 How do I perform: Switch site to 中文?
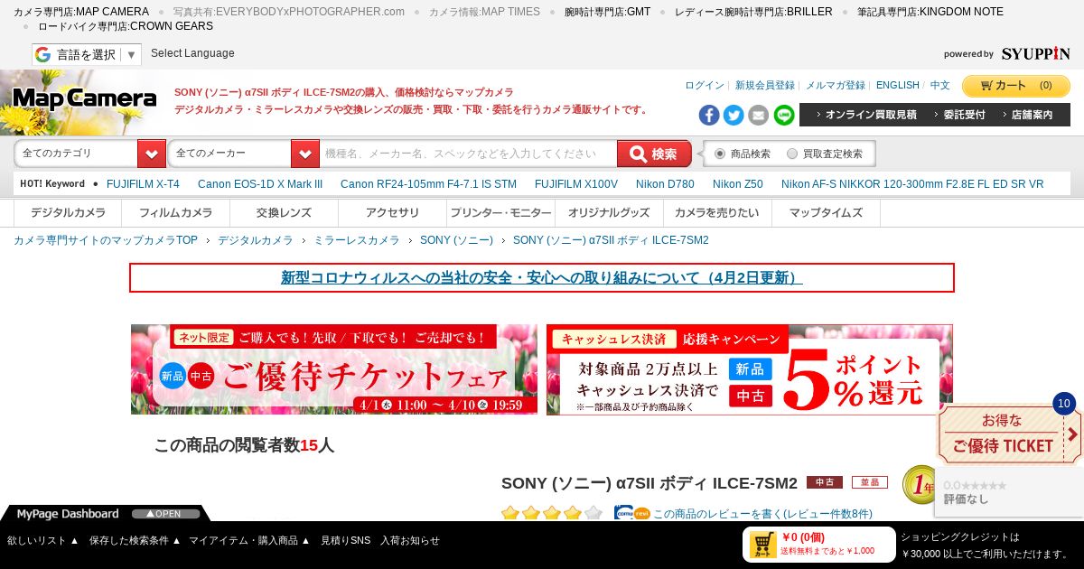point(940,85)
